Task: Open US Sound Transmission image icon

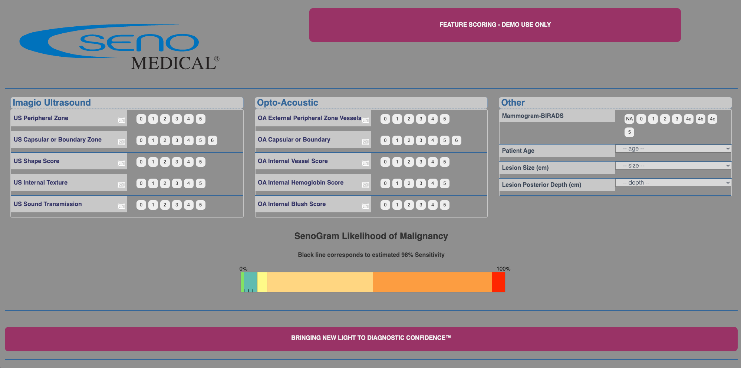Action: point(121,206)
